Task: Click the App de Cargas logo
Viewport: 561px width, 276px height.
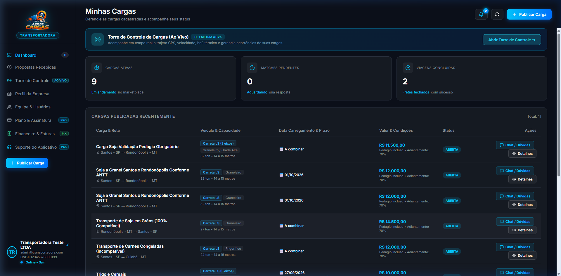Action: tap(38, 20)
